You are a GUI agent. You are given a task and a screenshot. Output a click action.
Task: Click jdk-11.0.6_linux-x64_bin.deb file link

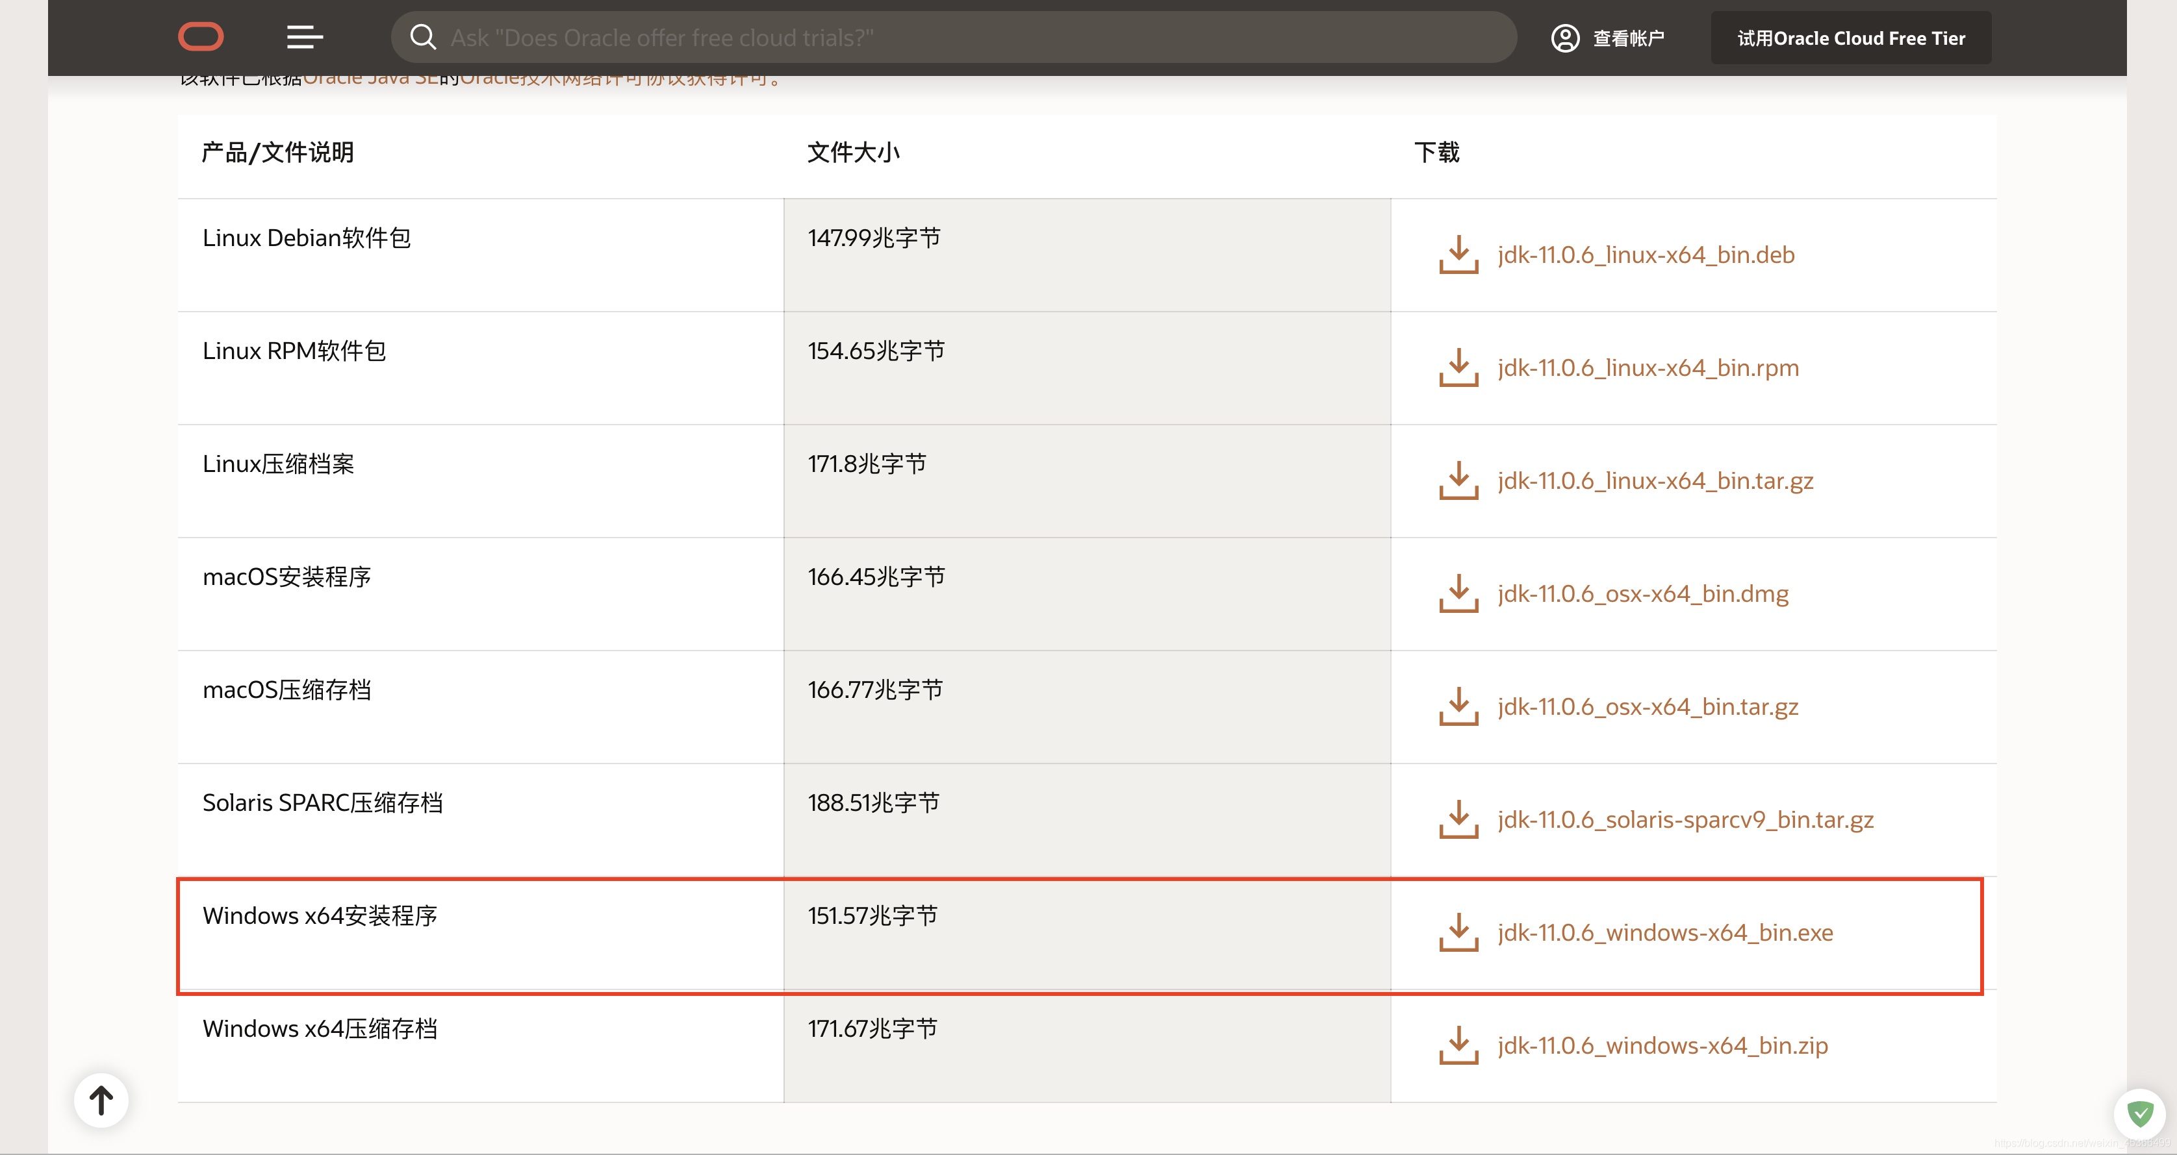point(1646,255)
